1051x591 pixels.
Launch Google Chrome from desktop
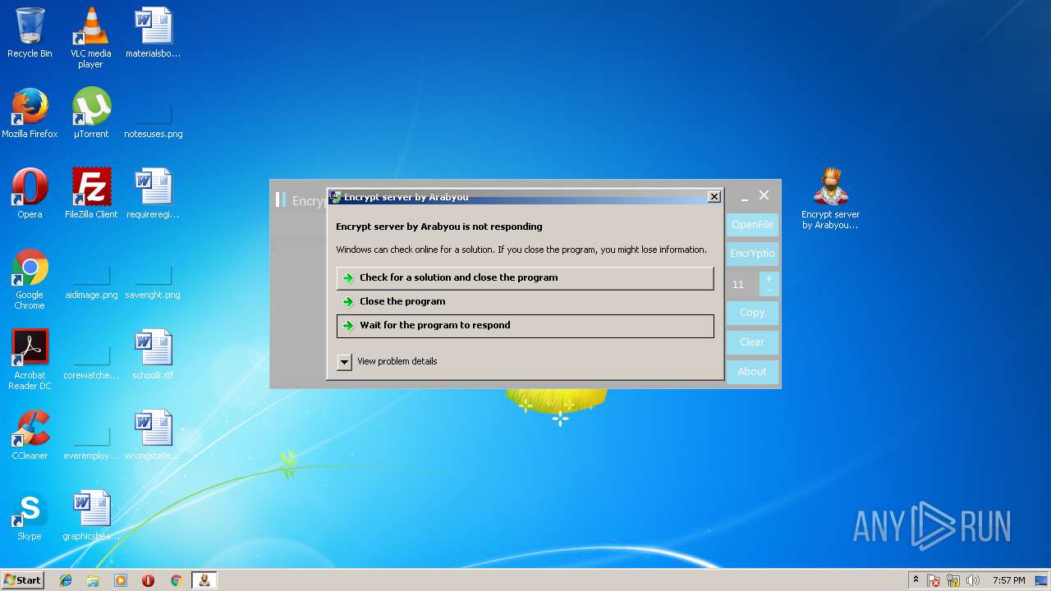pos(30,279)
